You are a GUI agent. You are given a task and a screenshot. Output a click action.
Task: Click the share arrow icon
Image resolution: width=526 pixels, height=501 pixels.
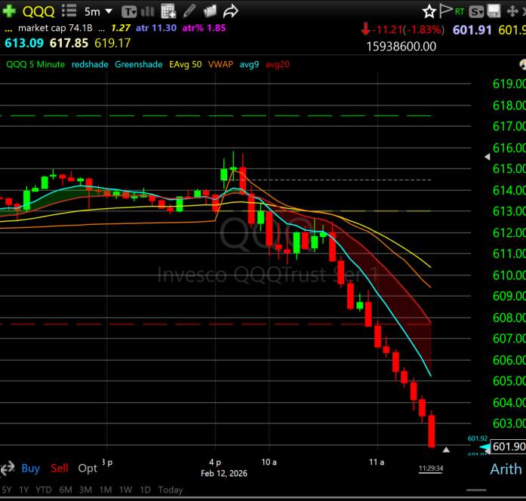click(x=230, y=12)
